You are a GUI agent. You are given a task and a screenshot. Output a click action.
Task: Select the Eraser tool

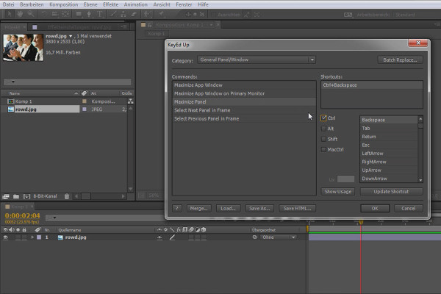[x=134, y=14]
